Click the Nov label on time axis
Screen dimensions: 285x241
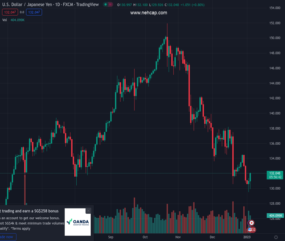coord(178,237)
